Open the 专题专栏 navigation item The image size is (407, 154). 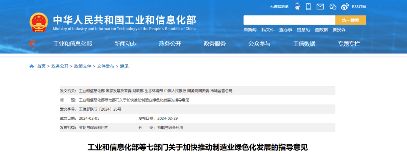pyautogui.click(x=349, y=44)
